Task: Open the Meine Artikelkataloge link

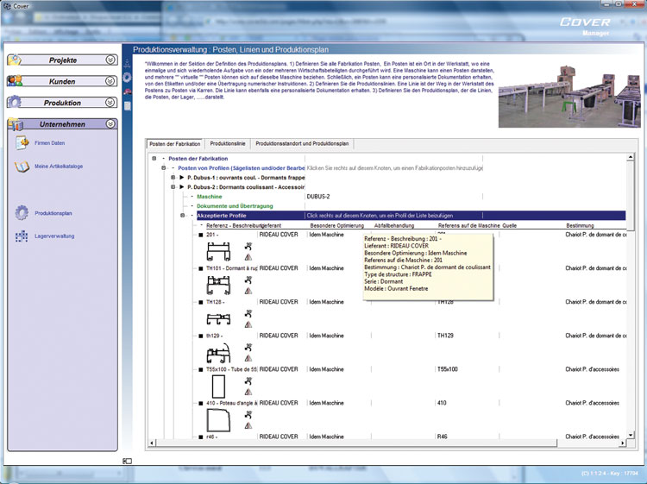Action: click(x=59, y=167)
